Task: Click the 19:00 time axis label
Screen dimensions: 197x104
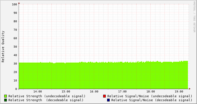Action: click(179, 92)
